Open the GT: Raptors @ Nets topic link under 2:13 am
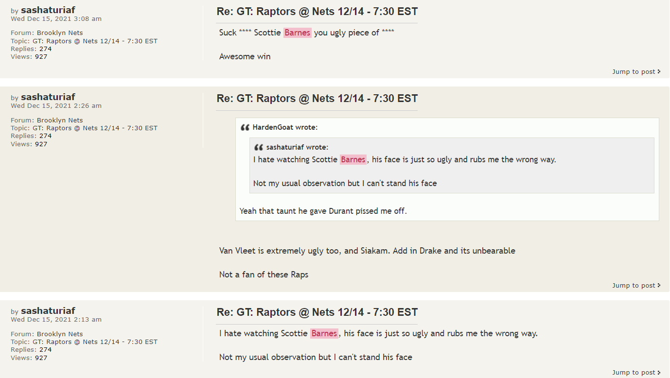The width and height of the screenshot is (670, 378). coord(95,342)
